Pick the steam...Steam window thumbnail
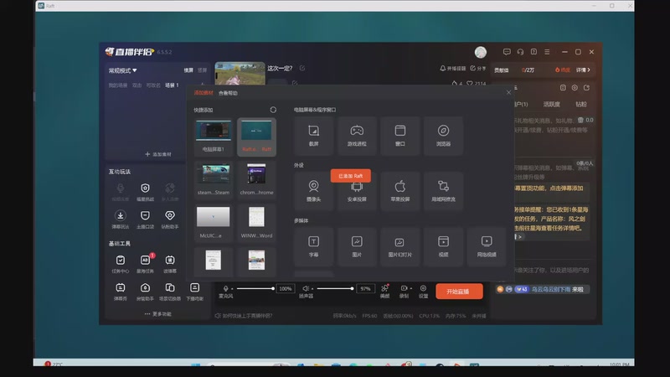The height and width of the screenshot is (377, 670). point(214,179)
